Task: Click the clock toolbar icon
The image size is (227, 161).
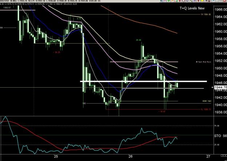Action: point(184,1)
